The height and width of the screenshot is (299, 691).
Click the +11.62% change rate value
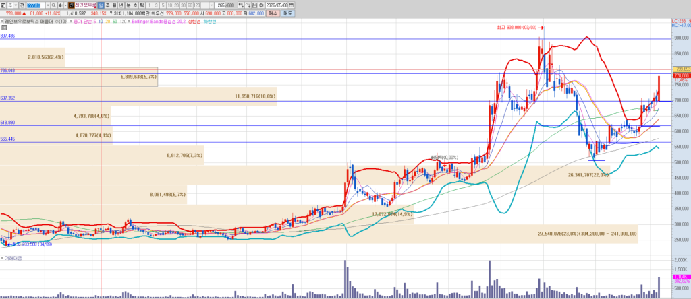(53, 13)
